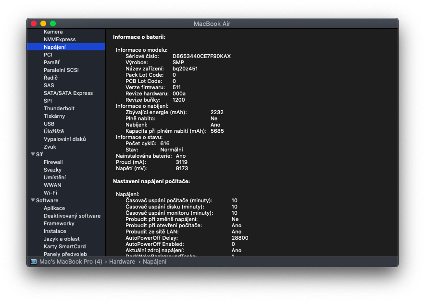Select Kamera in the sidebar
The width and height of the screenshot is (425, 302).
[53, 32]
